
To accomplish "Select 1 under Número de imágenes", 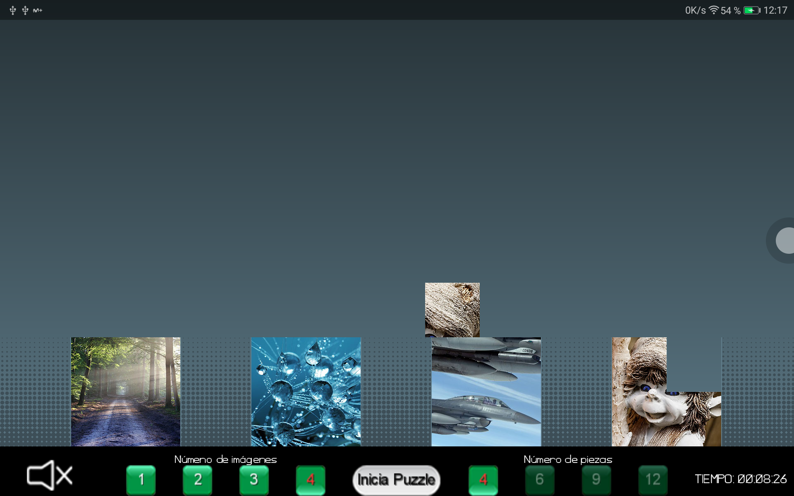I will click(141, 479).
